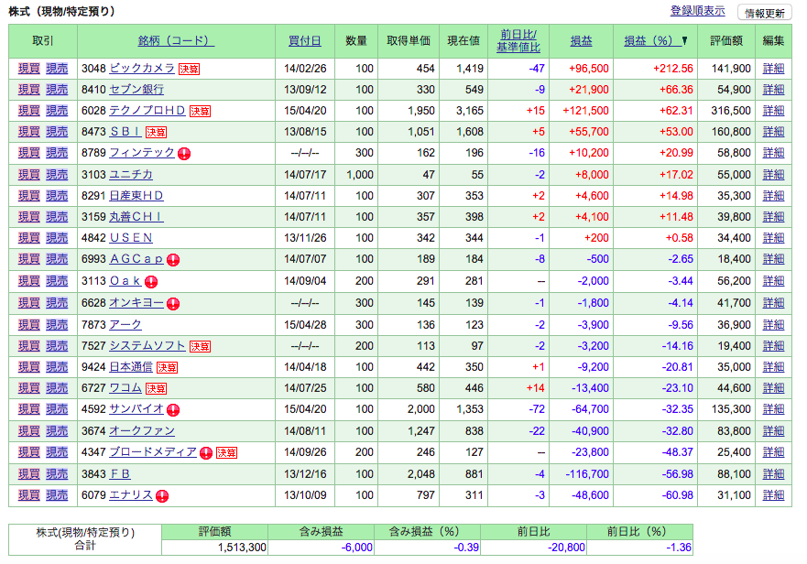
Task: Click 現売 for ユニチカ row
Action: click(x=57, y=175)
